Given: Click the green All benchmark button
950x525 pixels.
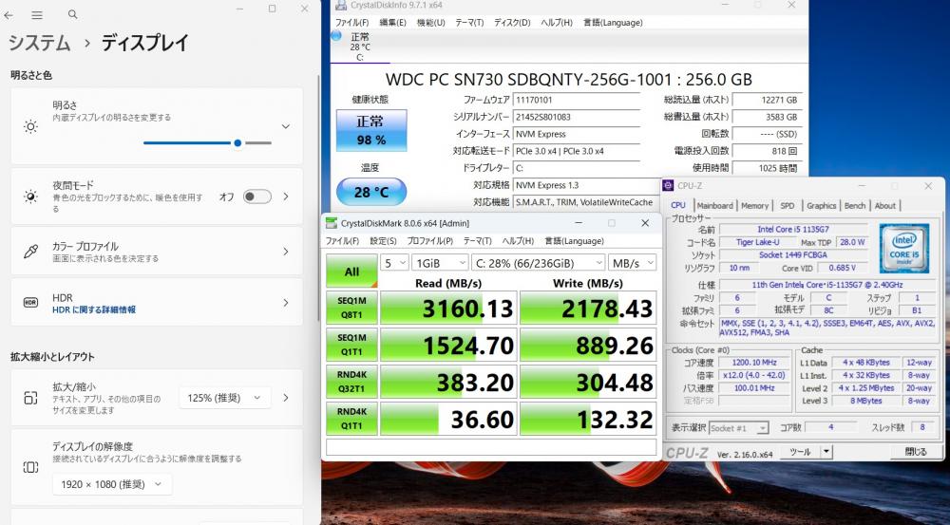Looking at the screenshot, I should [351, 272].
